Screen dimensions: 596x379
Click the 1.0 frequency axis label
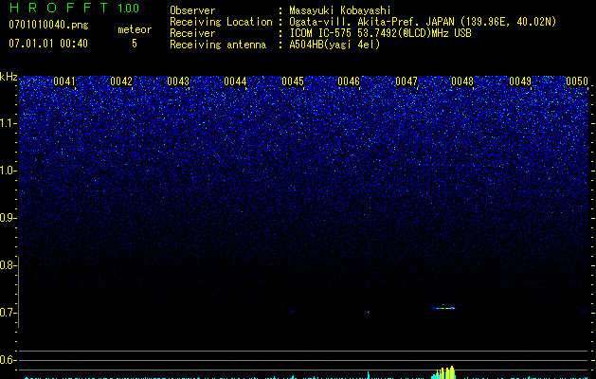[8, 171]
